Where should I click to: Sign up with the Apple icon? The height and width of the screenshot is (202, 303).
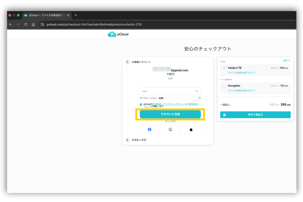(191, 129)
